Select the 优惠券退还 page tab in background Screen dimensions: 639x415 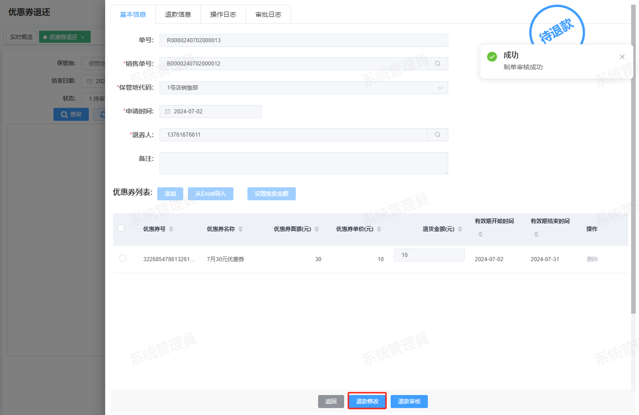click(64, 37)
